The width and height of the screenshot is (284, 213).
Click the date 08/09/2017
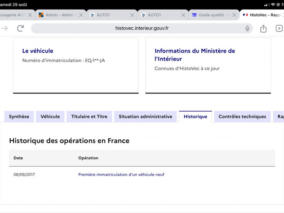coord(24,174)
